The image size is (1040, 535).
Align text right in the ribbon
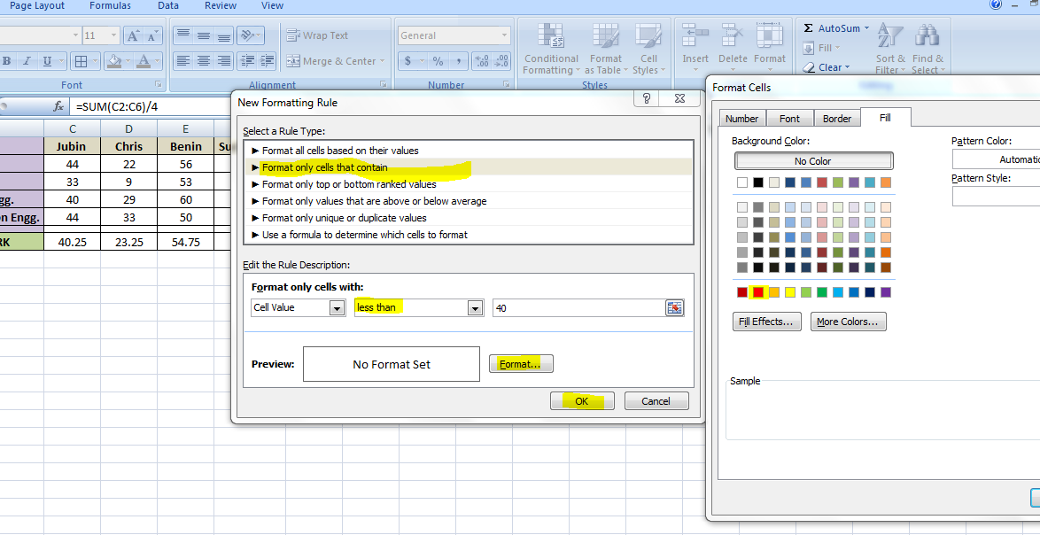[224, 60]
